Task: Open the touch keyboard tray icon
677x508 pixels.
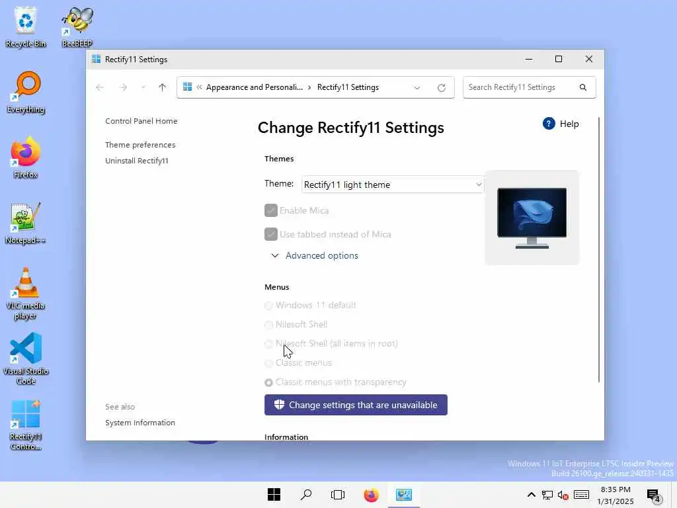Action: [581, 495]
